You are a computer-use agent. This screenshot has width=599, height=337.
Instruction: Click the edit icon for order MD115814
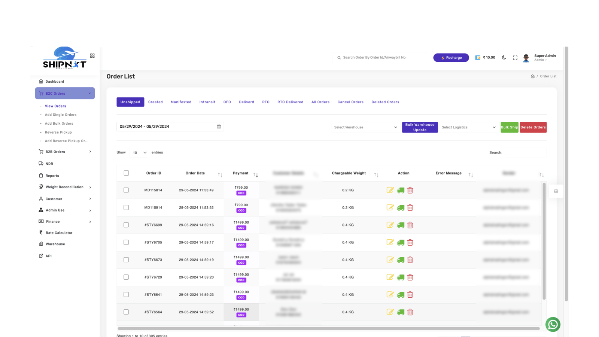[390, 190]
